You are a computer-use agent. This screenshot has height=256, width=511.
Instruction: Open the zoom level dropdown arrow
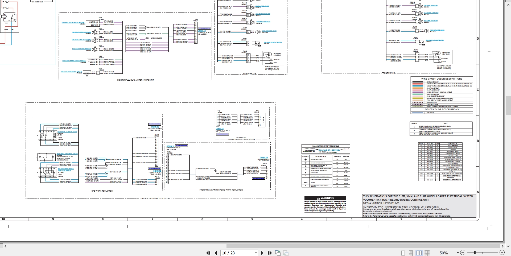(x=458, y=253)
